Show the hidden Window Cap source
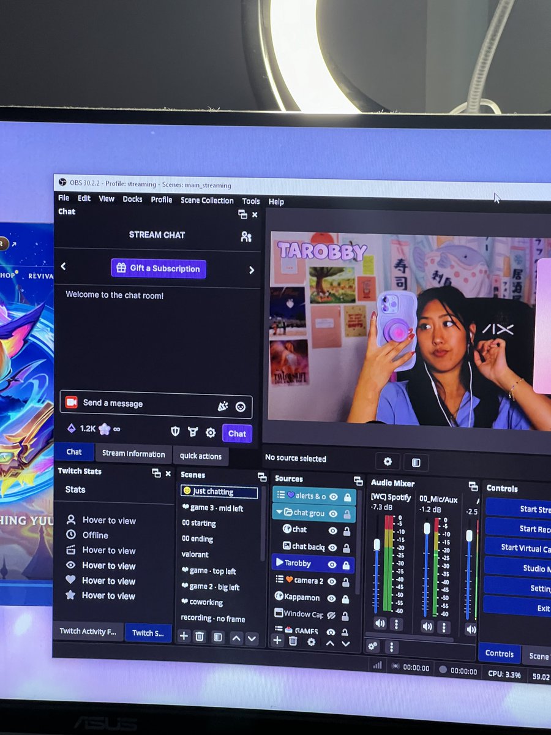The height and width of the screenshot is (735, 551). (x=331, y=615)
